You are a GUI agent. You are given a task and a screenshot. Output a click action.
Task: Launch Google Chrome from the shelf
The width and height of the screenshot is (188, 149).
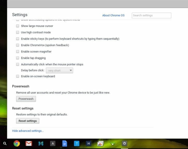[17, 144]
